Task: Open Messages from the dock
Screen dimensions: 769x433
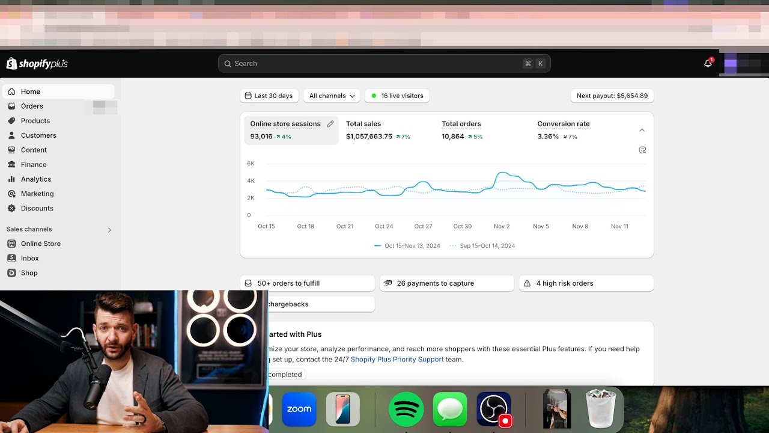Action: (450, 409)
